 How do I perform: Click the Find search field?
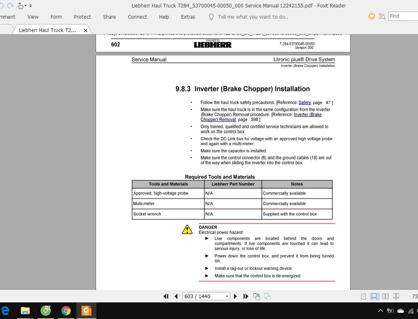pyautogui.click(x=403, y=16)
